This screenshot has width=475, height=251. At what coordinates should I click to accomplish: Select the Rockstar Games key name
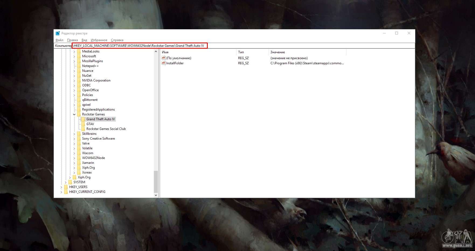tap(93, 114)
